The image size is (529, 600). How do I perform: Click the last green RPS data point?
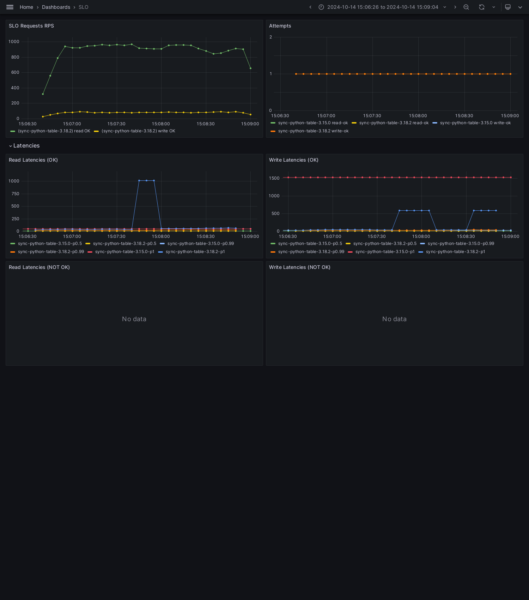[x=250, y=68]
